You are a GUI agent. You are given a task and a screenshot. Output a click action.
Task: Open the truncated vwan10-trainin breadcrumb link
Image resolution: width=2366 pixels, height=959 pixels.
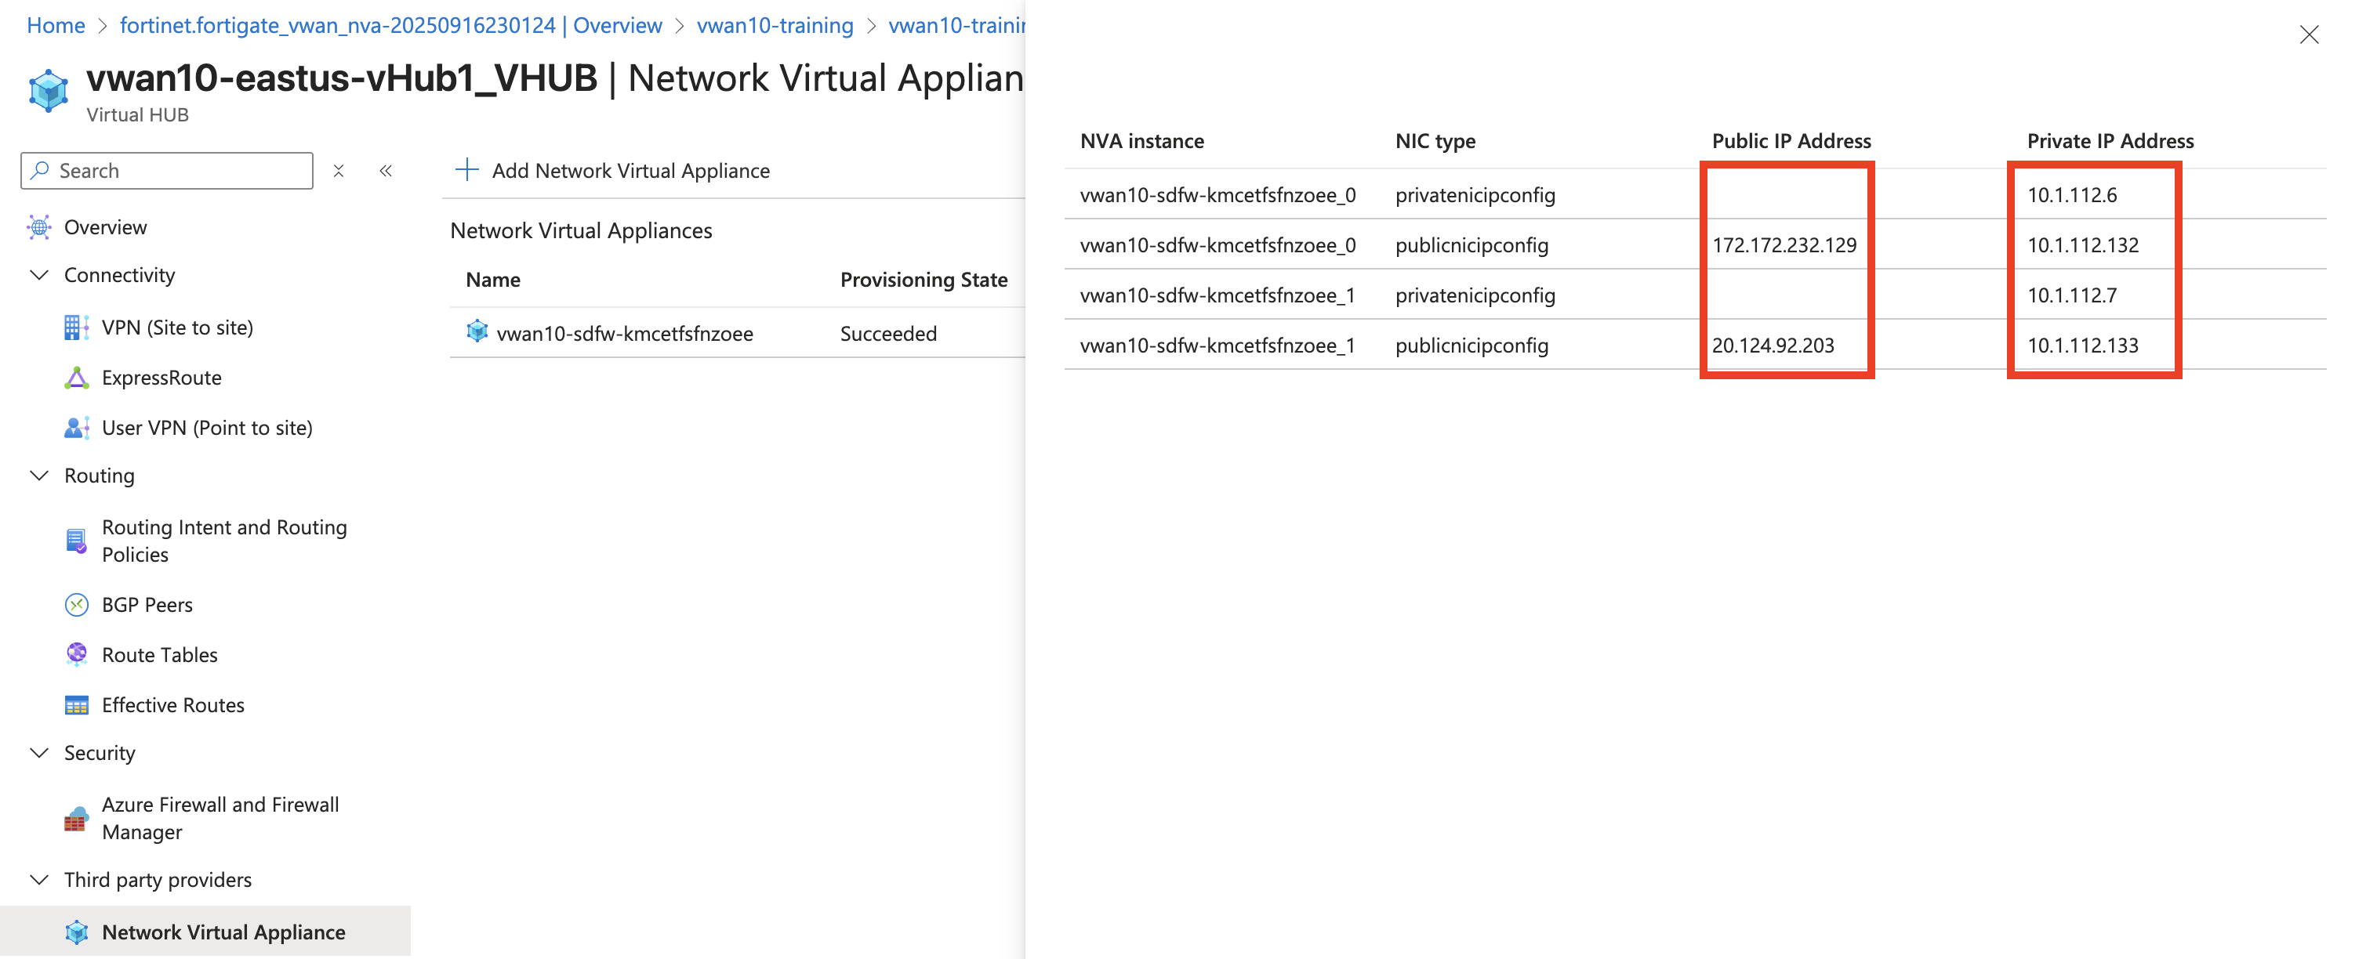click(956, 25)
